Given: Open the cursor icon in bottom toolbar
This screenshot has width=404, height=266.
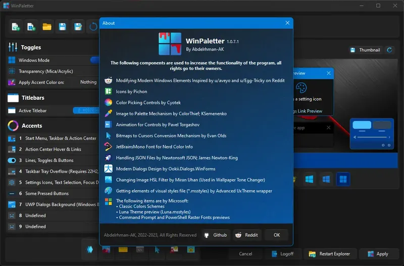Looking at the screenshot, I should 157,249.
